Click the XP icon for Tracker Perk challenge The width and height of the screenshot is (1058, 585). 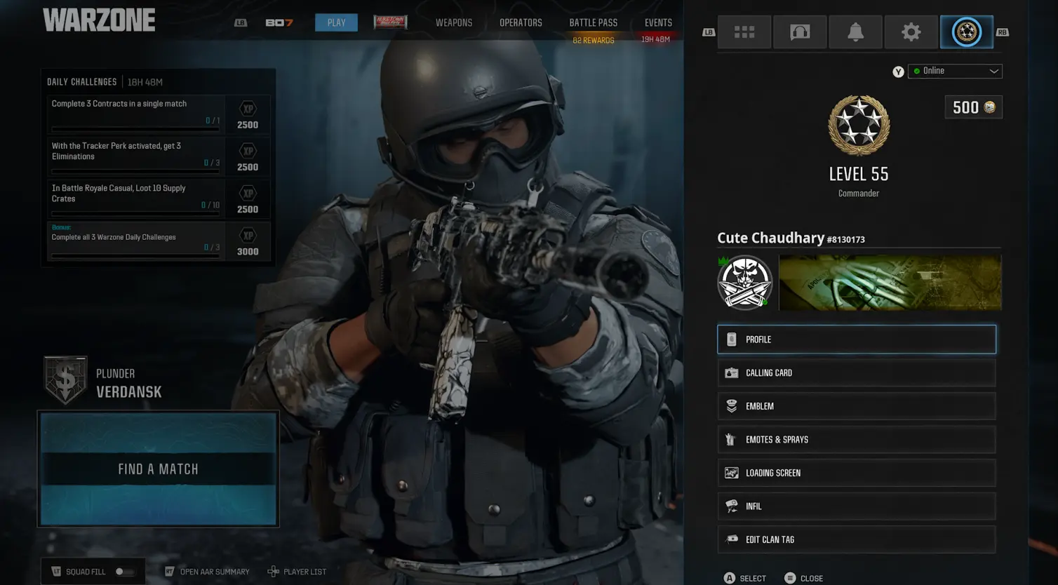pos(248,151)
